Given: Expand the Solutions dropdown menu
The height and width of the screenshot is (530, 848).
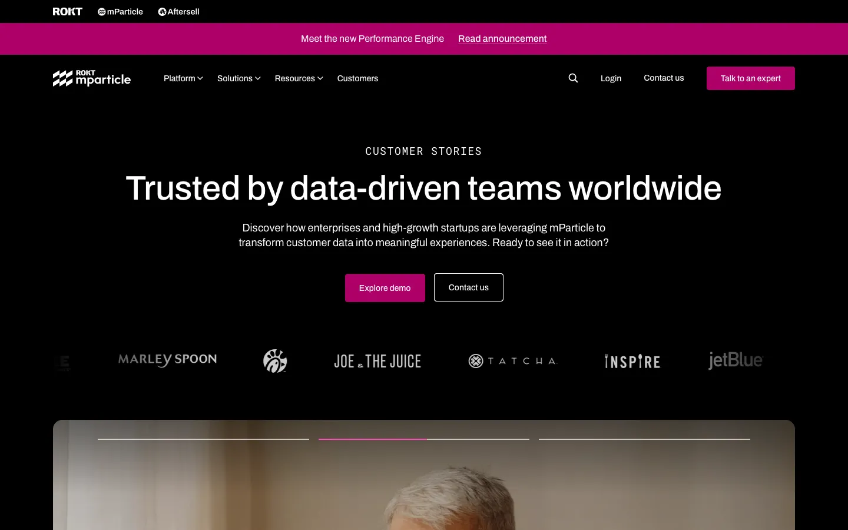Looking at the screenshot, I should 238,78.
